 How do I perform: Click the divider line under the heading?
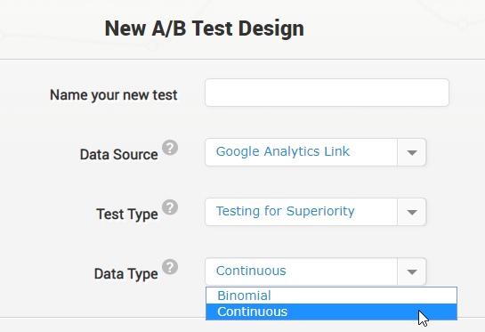click(x=242, y=59)
